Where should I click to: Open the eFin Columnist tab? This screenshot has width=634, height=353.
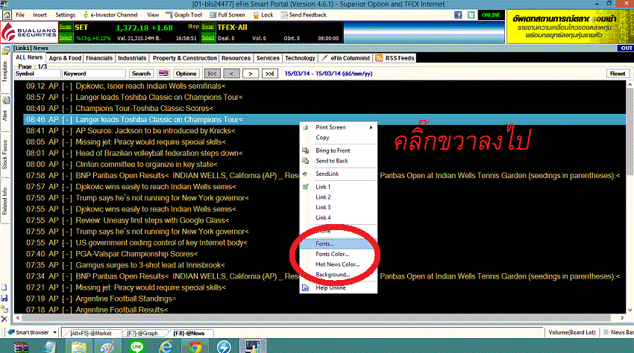345,58
